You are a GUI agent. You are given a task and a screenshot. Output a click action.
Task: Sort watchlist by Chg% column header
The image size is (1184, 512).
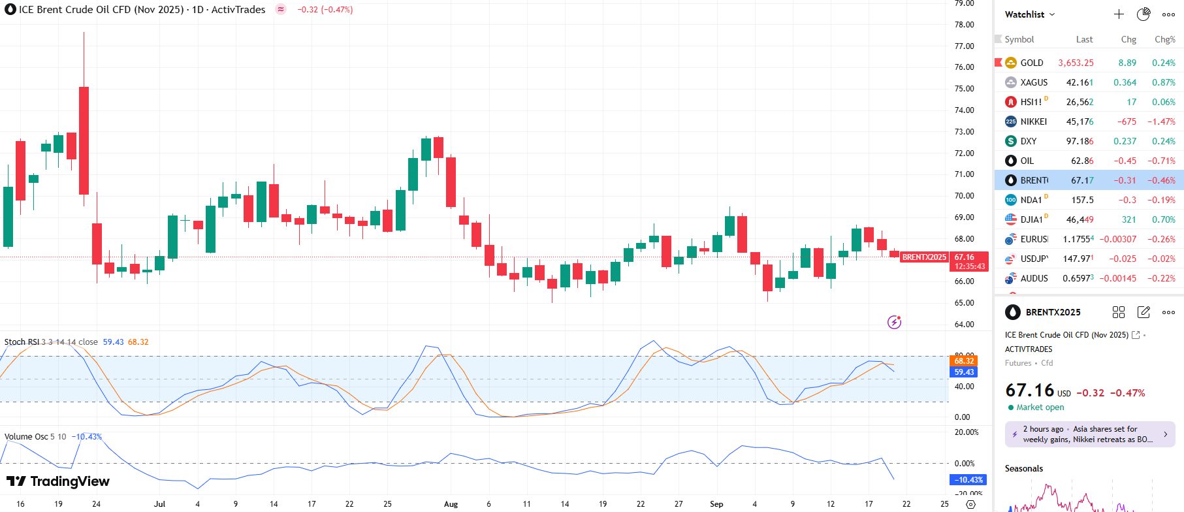tap(1164, 39)
